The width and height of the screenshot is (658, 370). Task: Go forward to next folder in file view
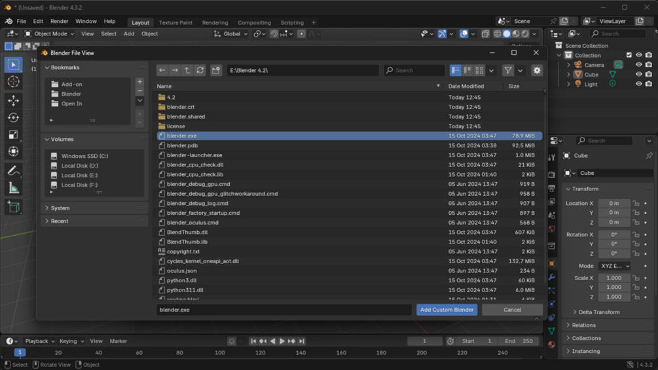click(x=175, y=71)
